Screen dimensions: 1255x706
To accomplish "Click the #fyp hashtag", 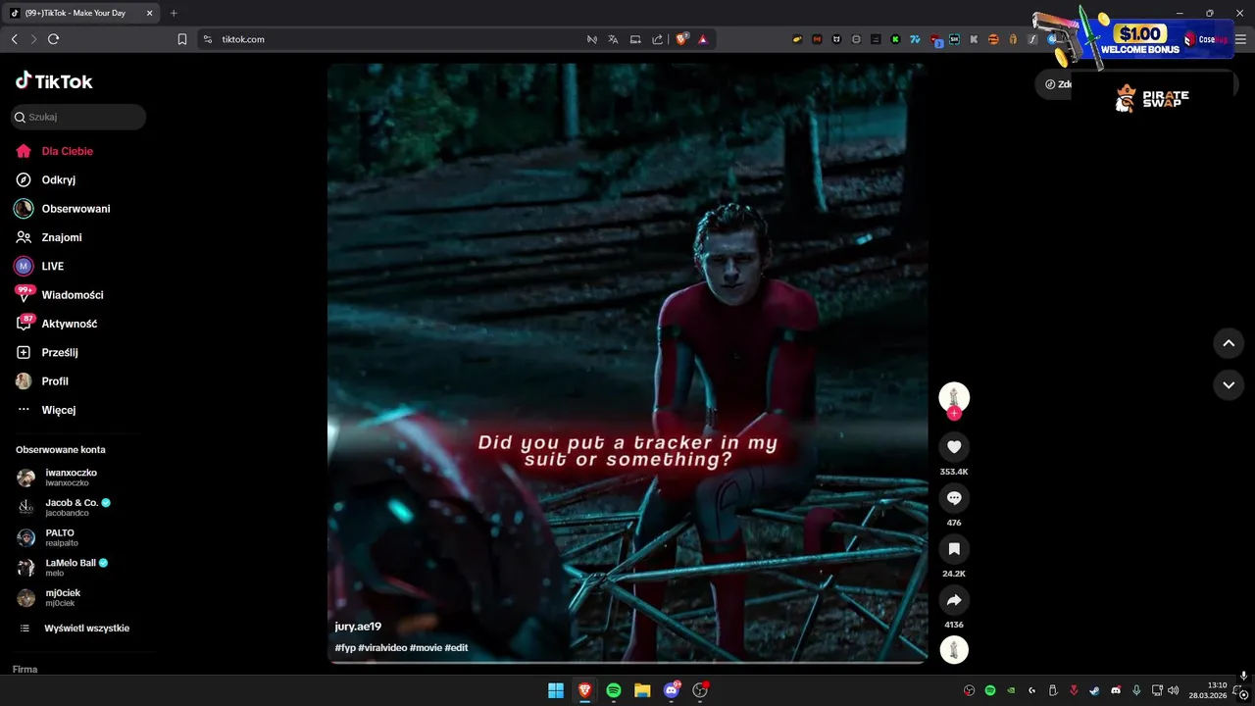I will pyautogui.click(x=344, y=648).
